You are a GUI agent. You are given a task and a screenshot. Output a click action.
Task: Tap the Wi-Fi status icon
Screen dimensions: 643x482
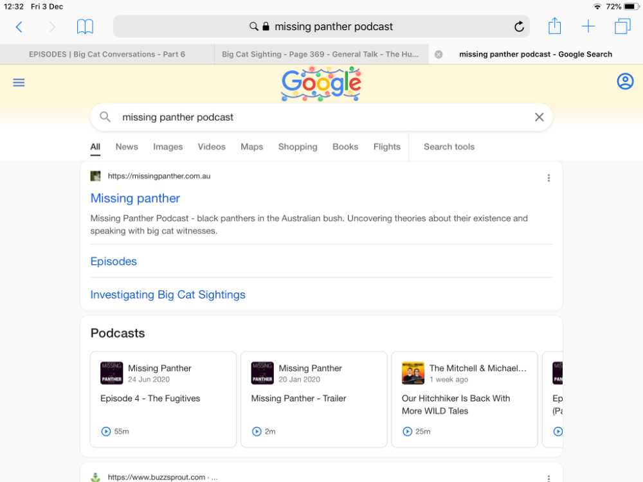[x=597, y=6]
